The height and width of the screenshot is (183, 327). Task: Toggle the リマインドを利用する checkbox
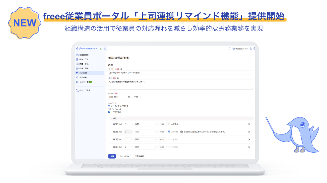click(109, 106)
